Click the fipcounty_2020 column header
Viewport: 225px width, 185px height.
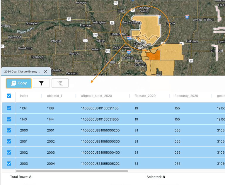(186, 96)
